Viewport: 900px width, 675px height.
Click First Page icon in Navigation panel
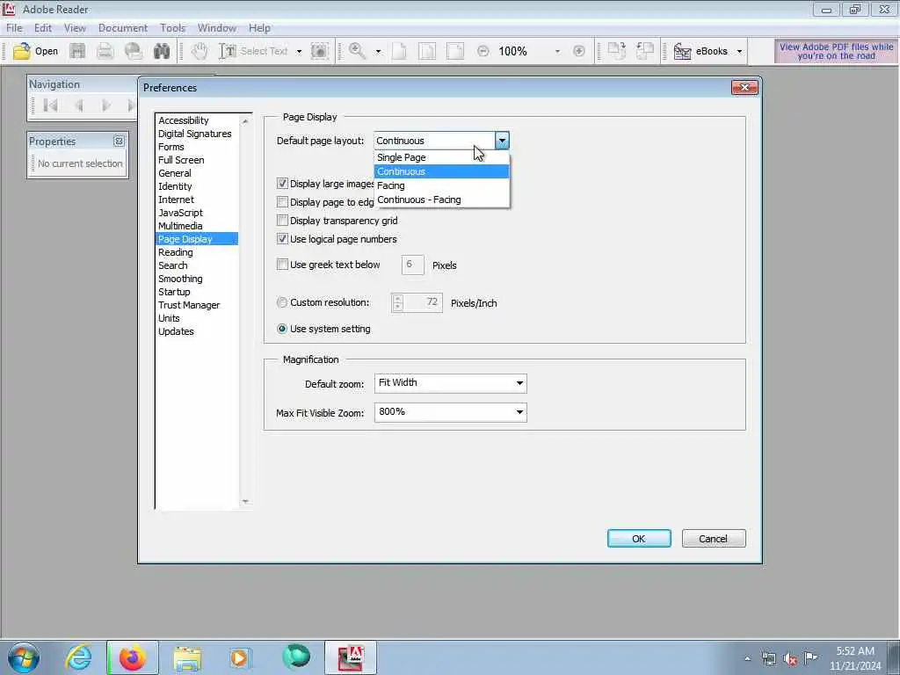click(50, 105)
